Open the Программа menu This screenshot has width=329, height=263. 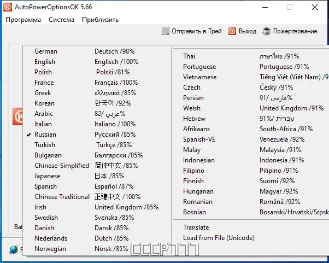(x=23, y=20)
